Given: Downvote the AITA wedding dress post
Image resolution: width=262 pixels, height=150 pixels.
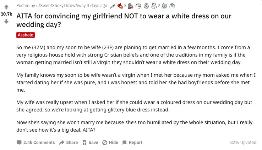Looking at the screenshot, I should (6, 21).
